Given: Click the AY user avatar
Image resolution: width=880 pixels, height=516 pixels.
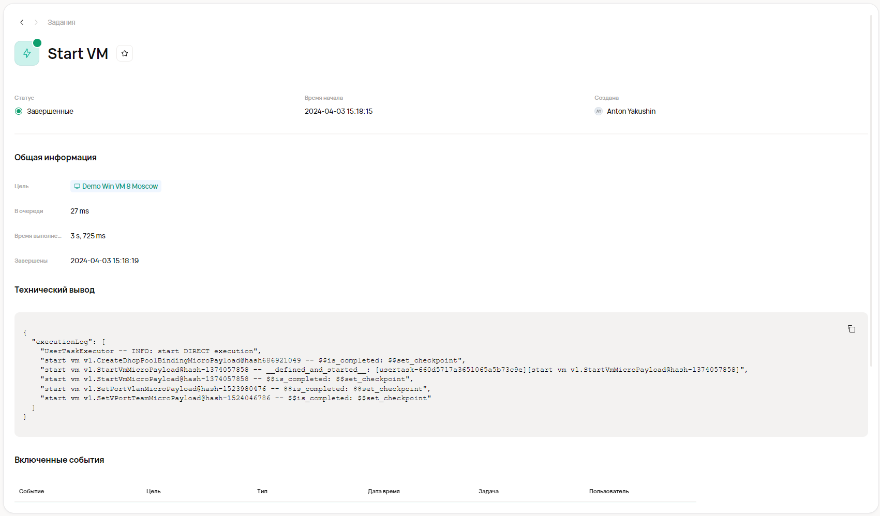Looking at the screenshot, I should [x=599, y=111].
